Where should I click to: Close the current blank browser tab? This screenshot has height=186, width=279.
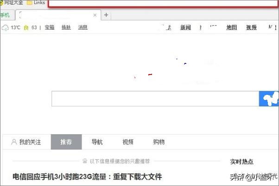(95, 15)
